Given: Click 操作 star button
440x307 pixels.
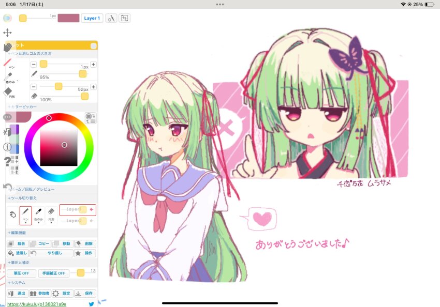Looking at the screenshot, I should [85, 253].
